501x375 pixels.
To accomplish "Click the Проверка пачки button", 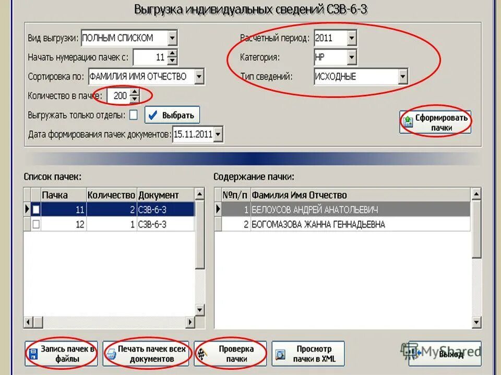I will pyautogui.click(x=230, y=354).
